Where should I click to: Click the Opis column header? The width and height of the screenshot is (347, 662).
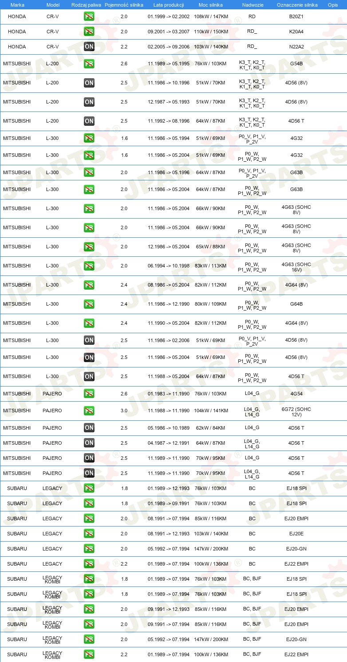[333, 4]
